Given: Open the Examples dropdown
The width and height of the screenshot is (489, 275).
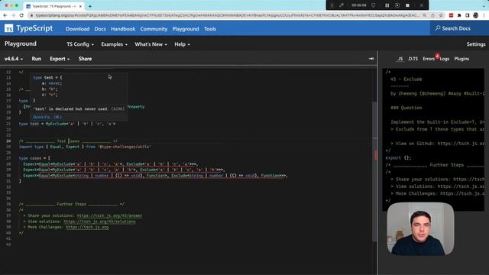Looking at the screenshot, I should [x=114, y=44].
